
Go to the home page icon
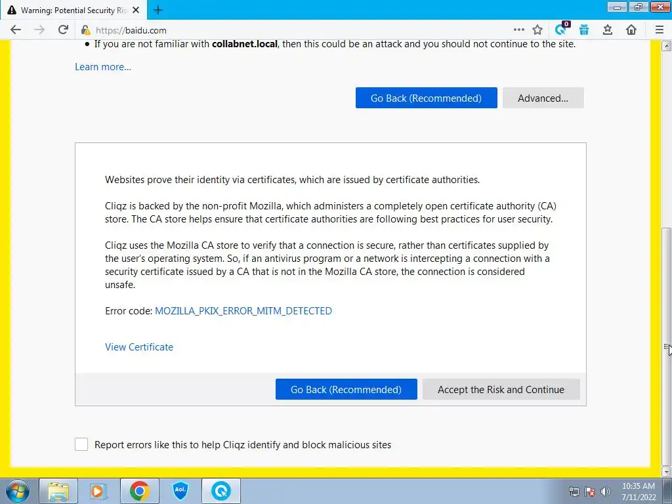[x=631, y=30]
